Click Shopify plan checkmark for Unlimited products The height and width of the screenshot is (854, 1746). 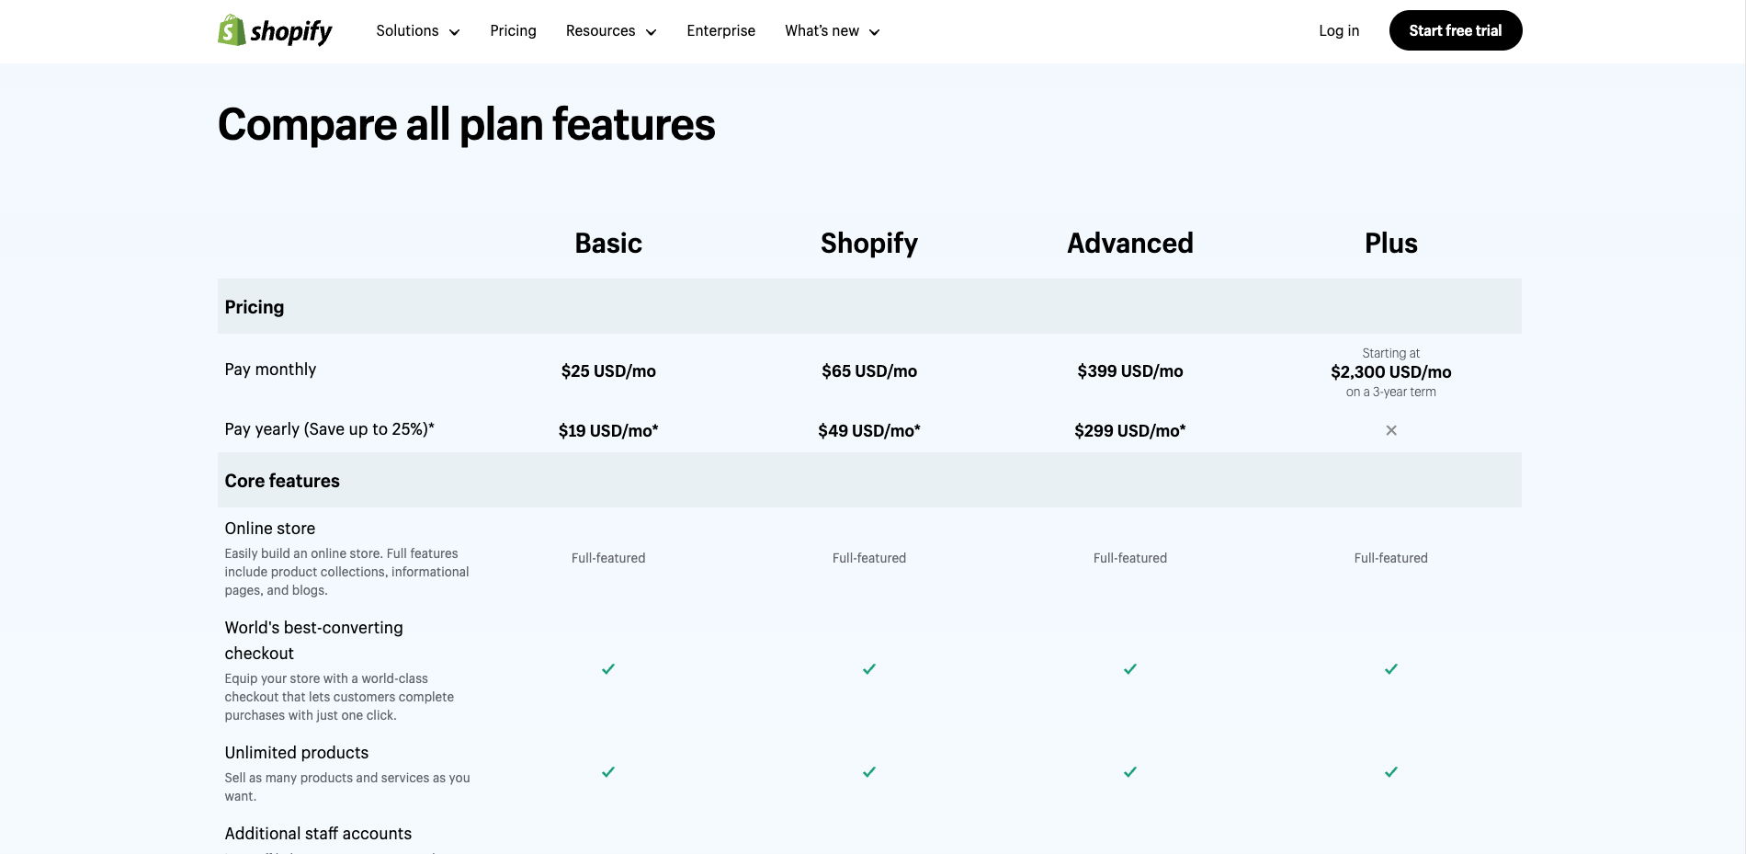pyautogui.click(x=869, y=772)
